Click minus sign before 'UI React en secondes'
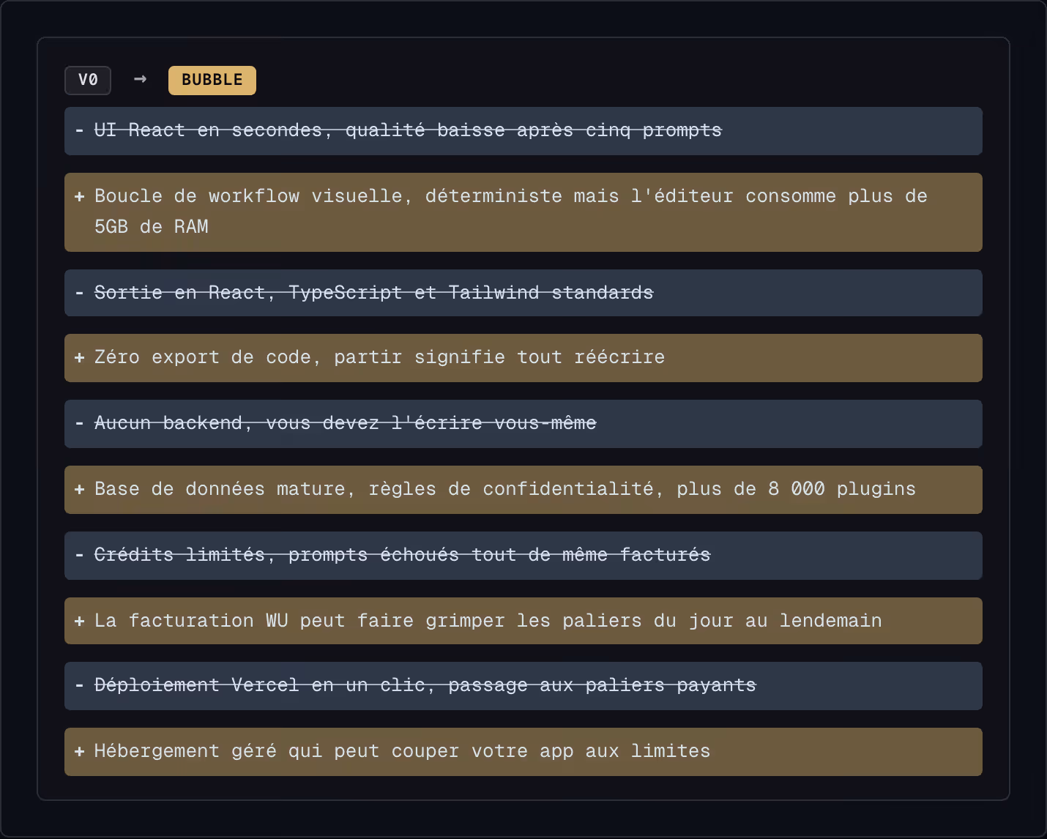Screen dimensions: 1047x839 click(x=79, y=130)
